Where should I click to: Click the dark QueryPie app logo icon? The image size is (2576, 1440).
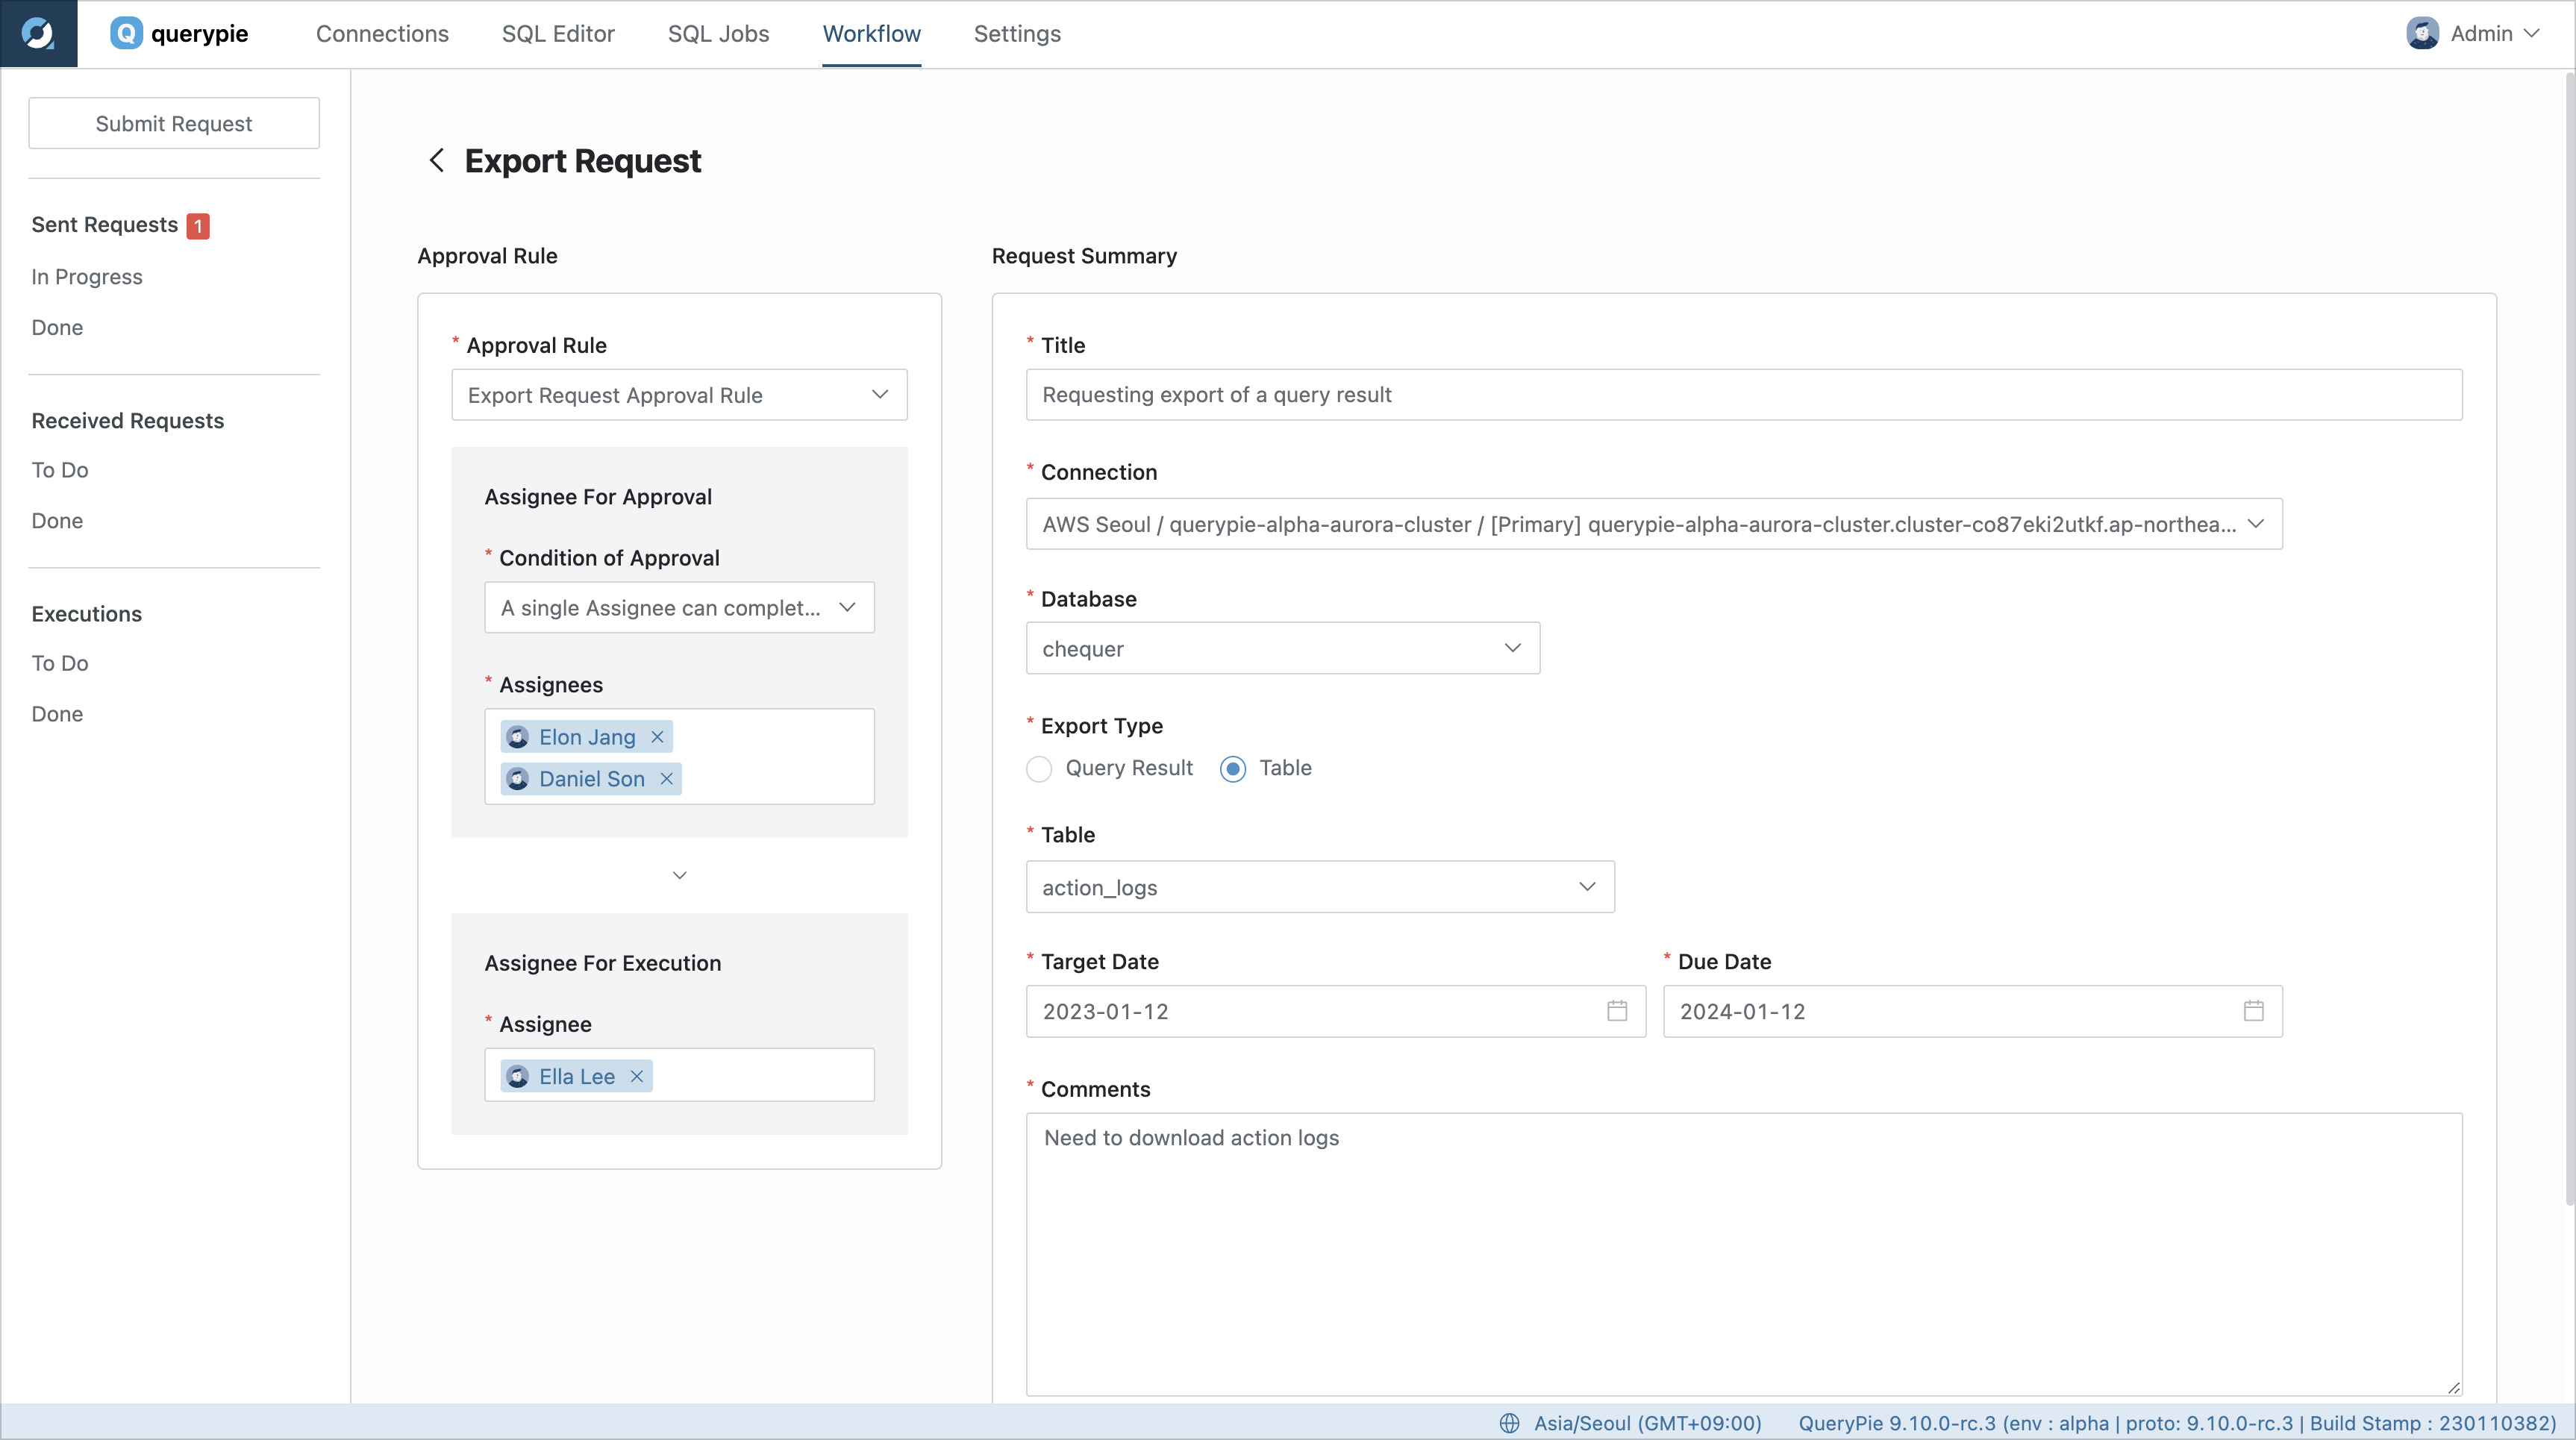38,33
